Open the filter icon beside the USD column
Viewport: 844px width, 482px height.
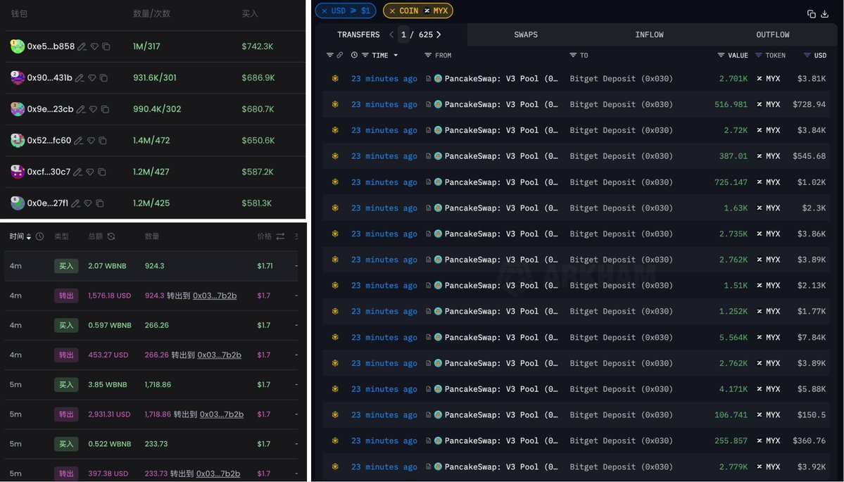[807, 55]
